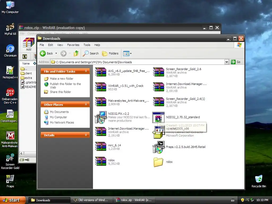Open the Favorites menu in Downloads
The width and height of the screenshot is (272, 204).
tap(73, 45)
